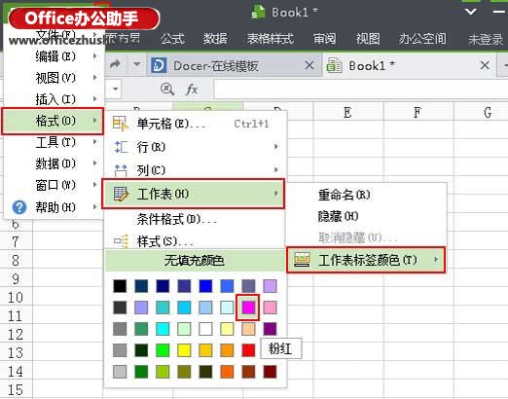Expand 工作表标签颜色 submenu
The image size is (508, 399).
[366, 260]
